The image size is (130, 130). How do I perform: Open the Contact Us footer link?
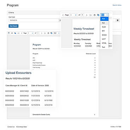pos(11,127)
